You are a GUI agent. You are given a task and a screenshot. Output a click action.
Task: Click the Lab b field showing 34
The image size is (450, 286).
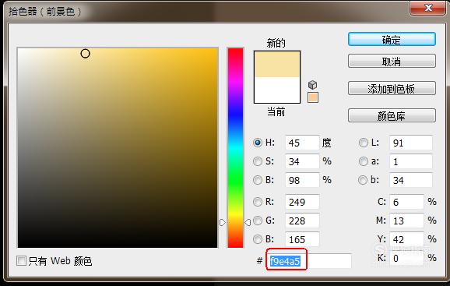(410, 180)
